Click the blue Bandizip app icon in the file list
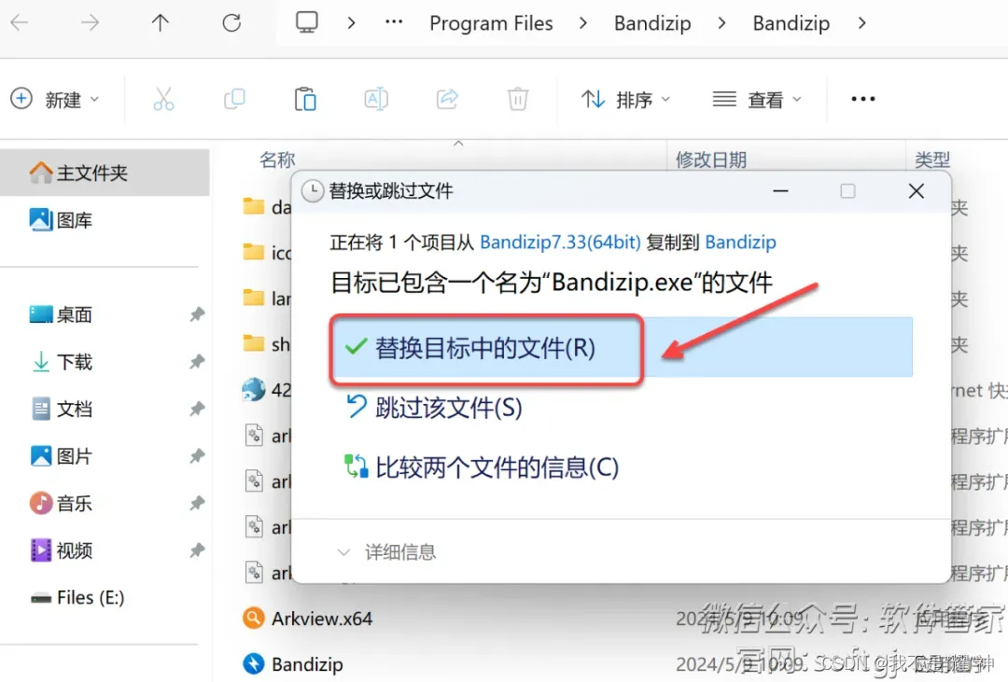Image resolution: width=1008 pixels, height=682 pixels. tap(253, 664)
